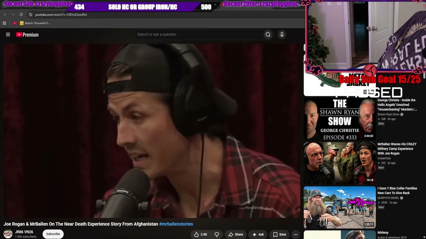Viewport: 426px width, 239px height.
Task: Subscribe to the JR86 VN26 channel
Action: tap(53, 234)
